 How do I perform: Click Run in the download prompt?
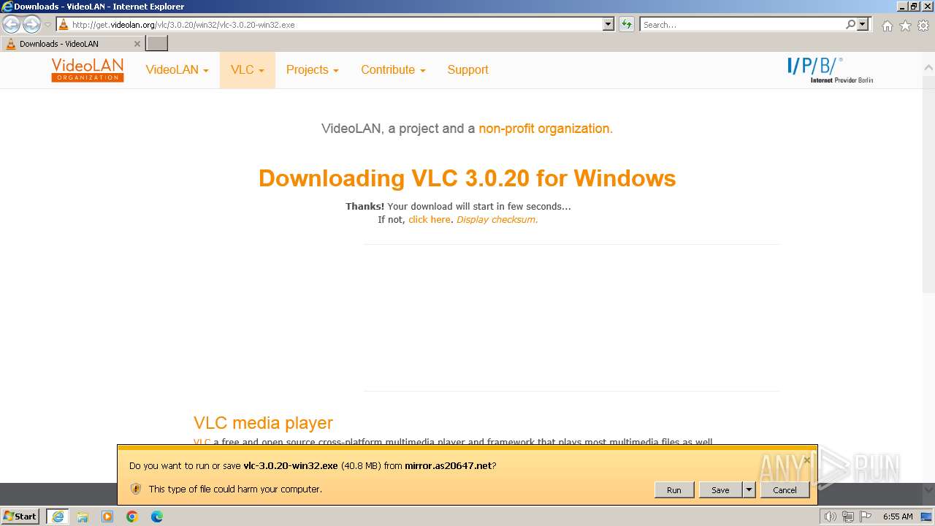pyautogui.click(x=673, y=490)
